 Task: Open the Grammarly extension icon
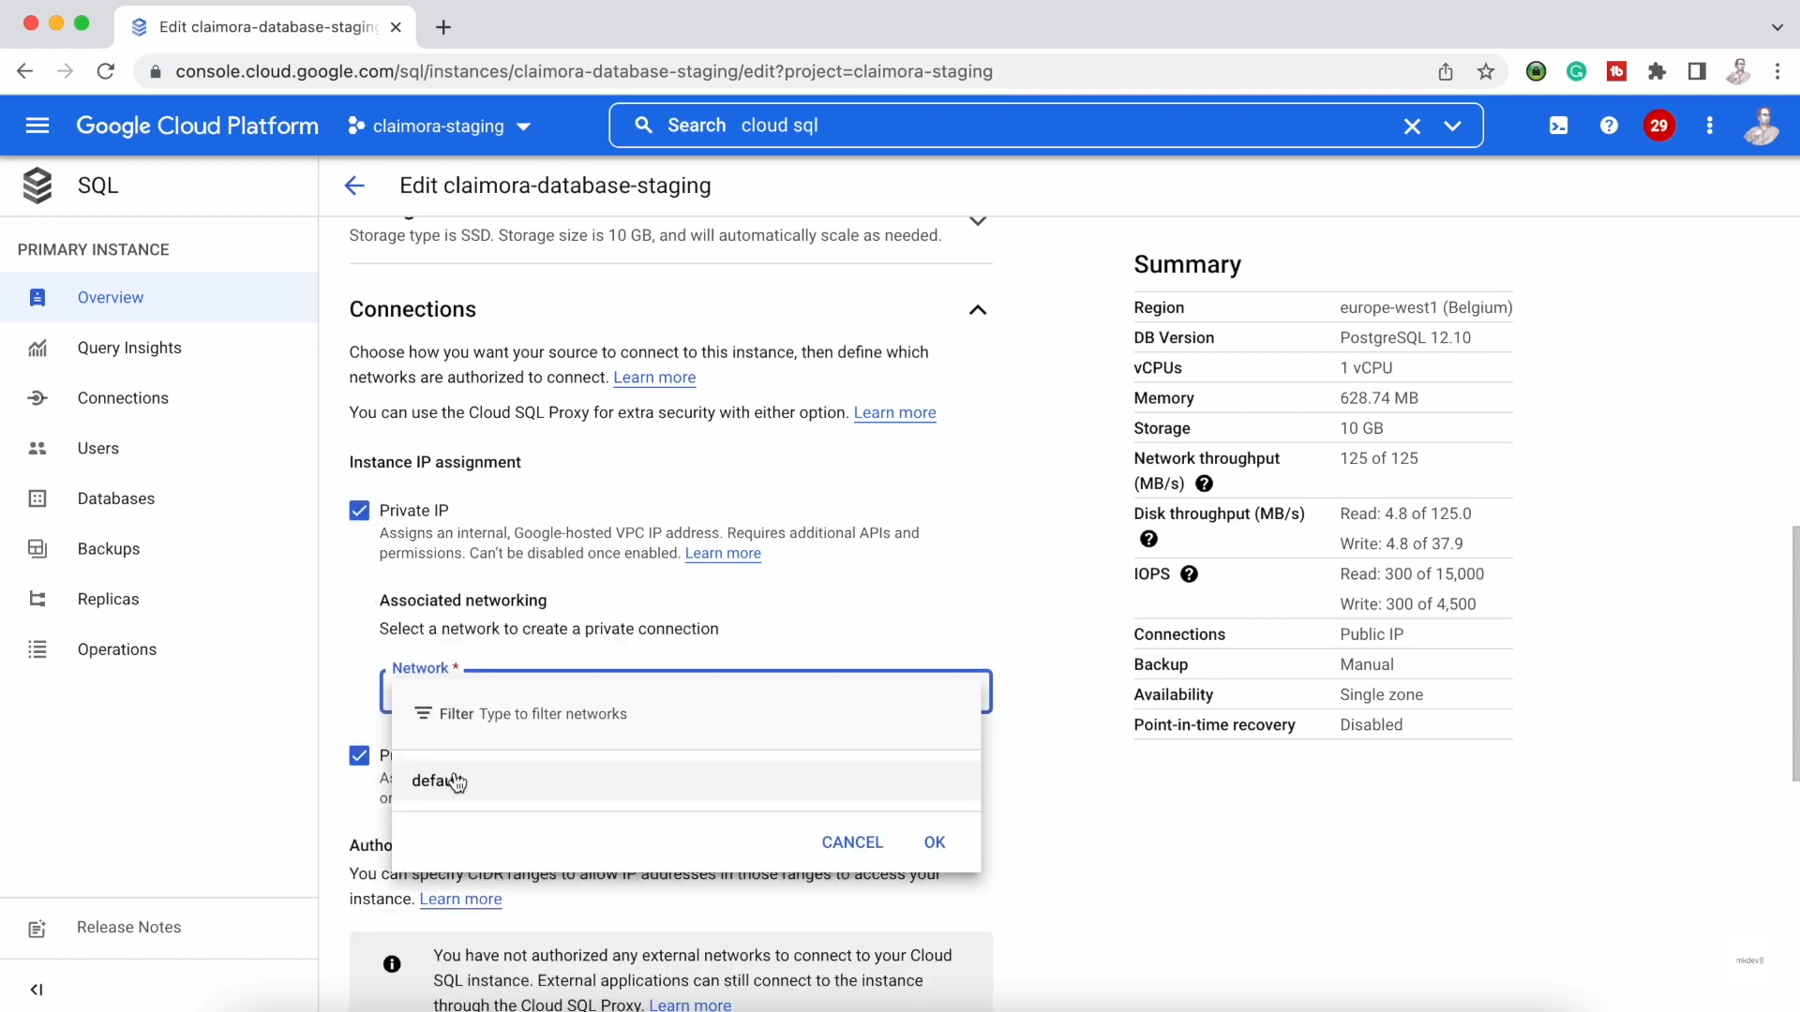(x=1577, y=71)
